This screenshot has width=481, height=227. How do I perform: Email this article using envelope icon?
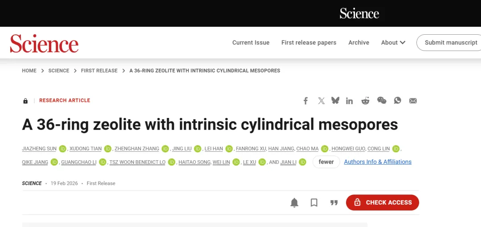[413, 101]
